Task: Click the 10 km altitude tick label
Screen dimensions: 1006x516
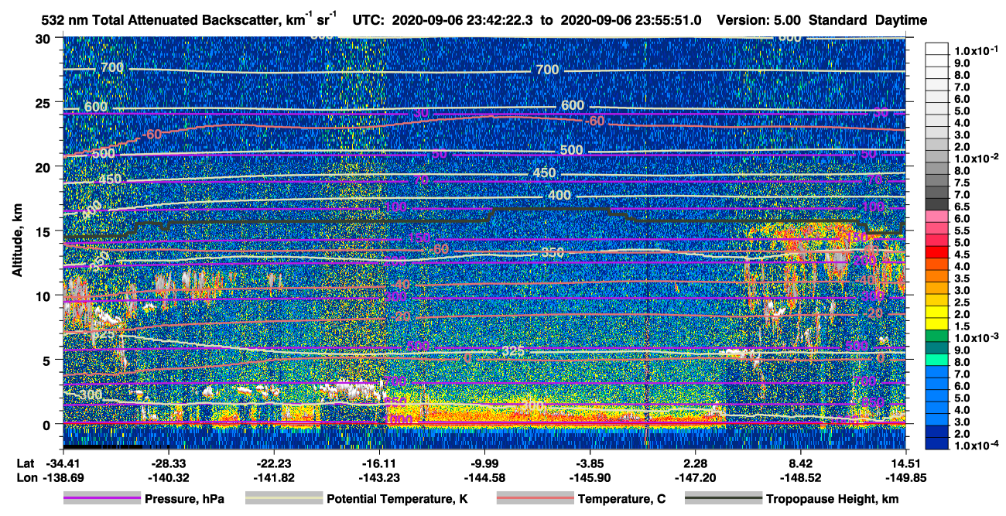Action: [x=44, y=295]
